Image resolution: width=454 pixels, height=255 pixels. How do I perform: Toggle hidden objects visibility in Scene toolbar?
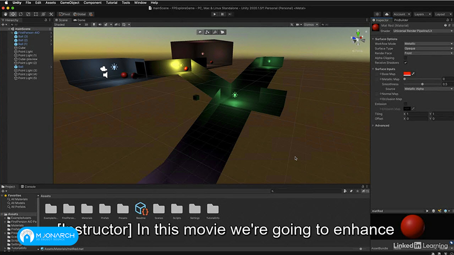(117, 25)
